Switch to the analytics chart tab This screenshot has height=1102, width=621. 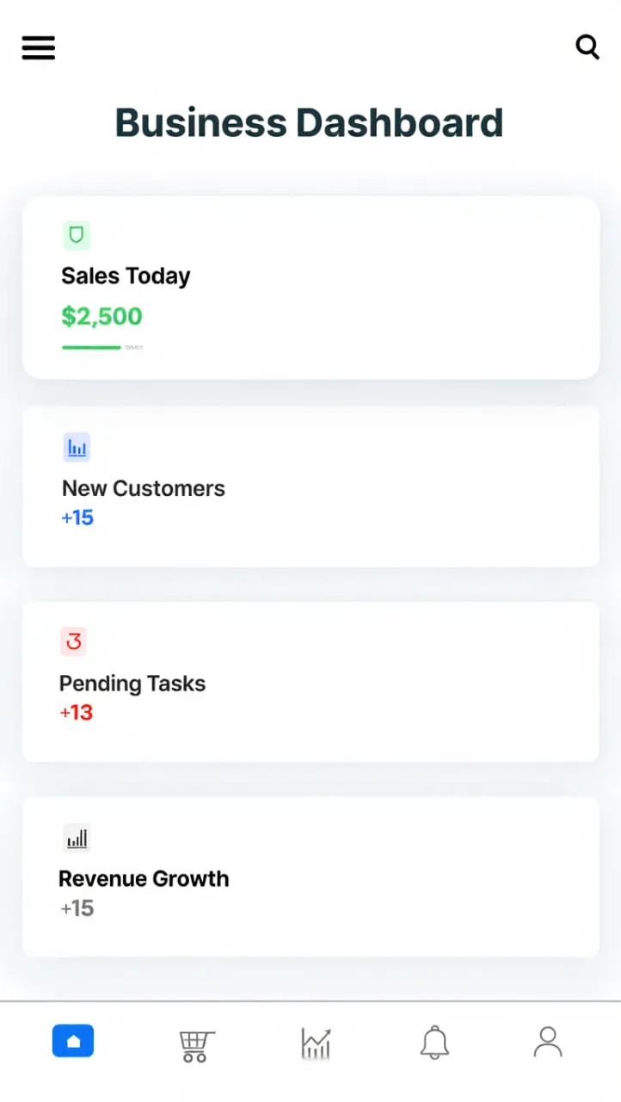316,1043
